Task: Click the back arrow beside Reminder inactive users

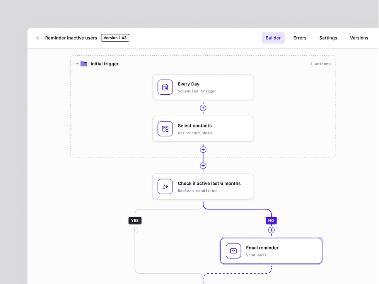Action: click(38, 38)
